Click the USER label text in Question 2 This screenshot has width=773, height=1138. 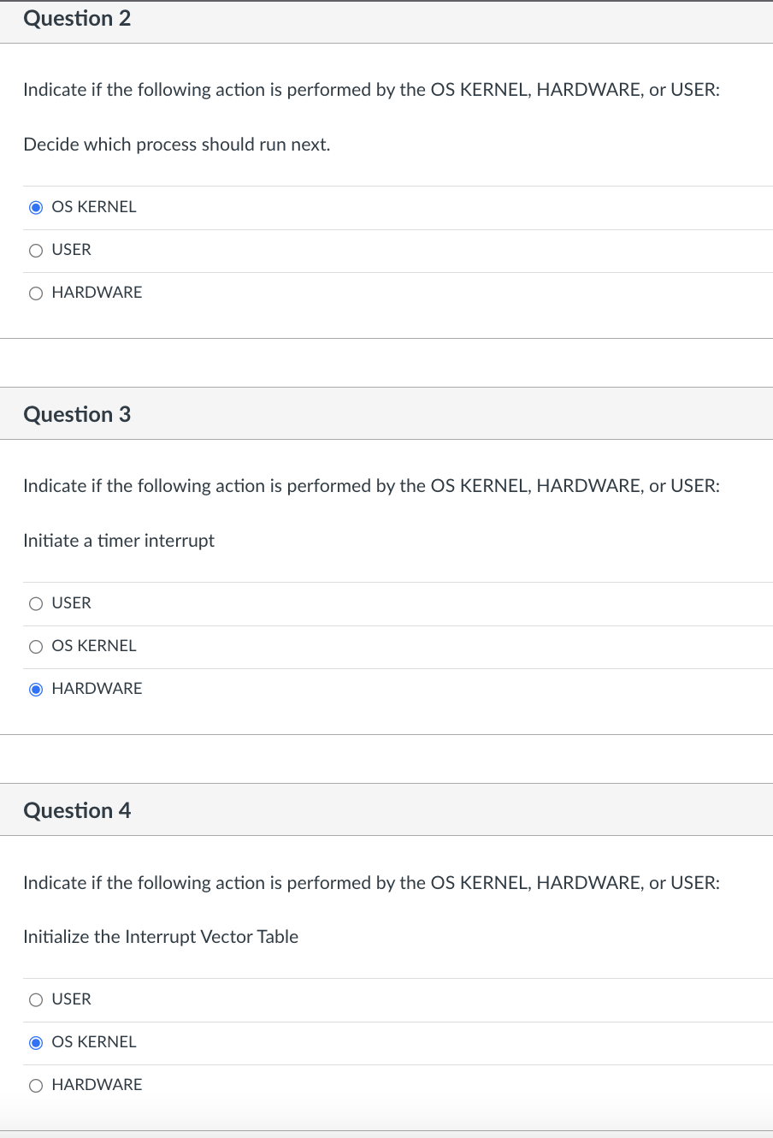coord(71,250)
